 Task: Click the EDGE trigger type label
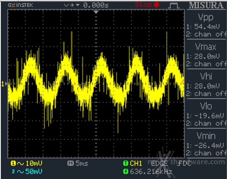click(159, 163)
